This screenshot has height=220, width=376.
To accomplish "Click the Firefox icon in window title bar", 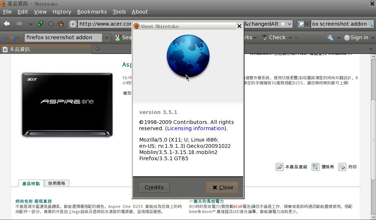I will (3, 4).
